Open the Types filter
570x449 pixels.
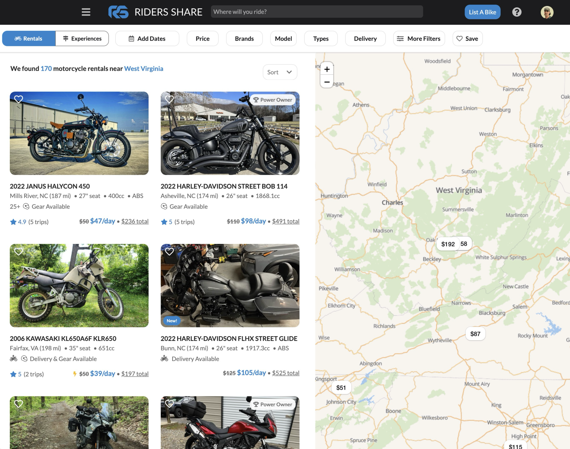[321, 38]
